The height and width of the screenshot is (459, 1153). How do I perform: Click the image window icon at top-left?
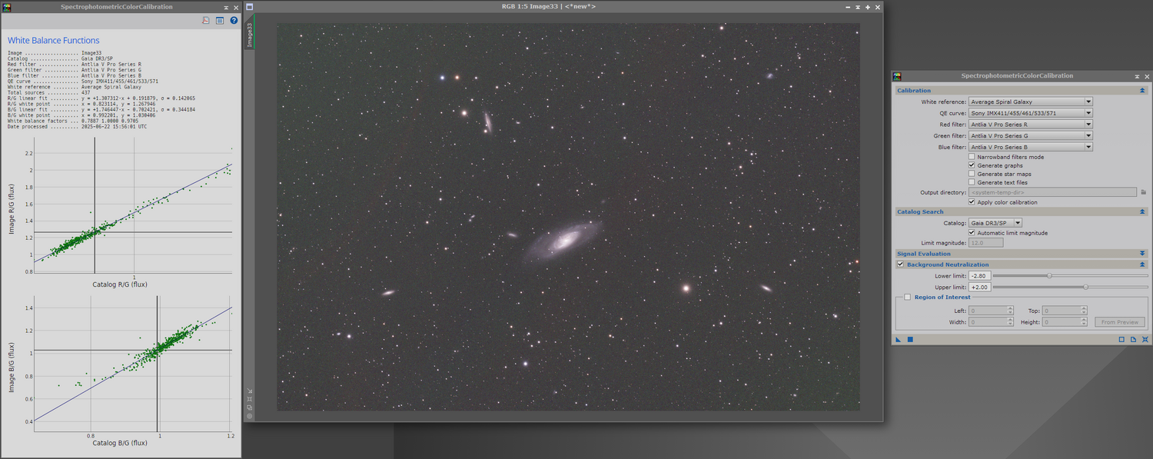pos(250,7)
